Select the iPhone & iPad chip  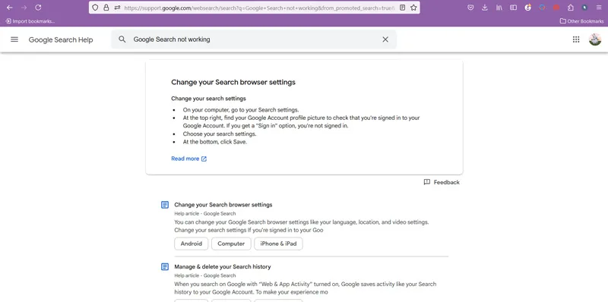pyautogui.click(x=278, y=244)
